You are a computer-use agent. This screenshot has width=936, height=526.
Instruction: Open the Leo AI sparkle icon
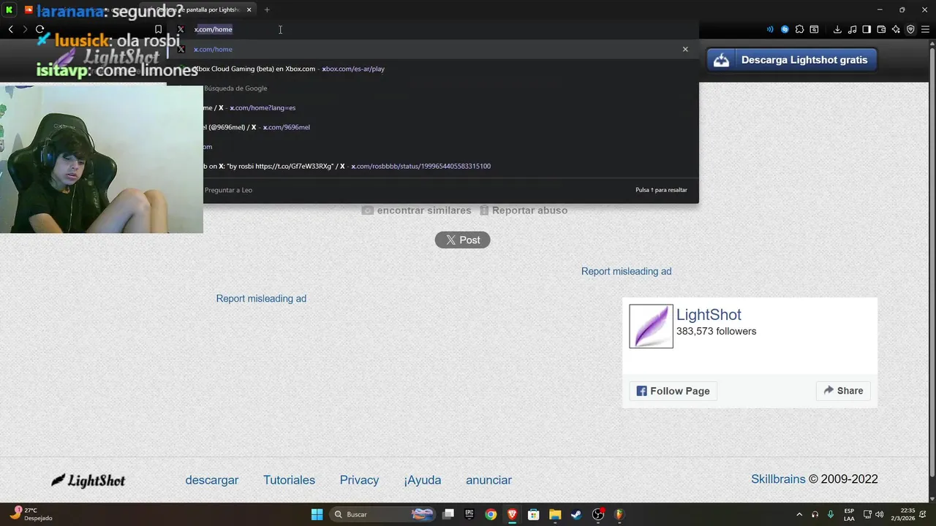coord(896,29)
